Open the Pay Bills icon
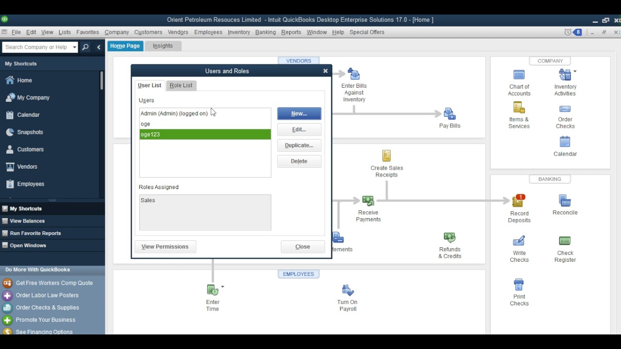Viewport: 621px width, 349px height. [450, 114]
